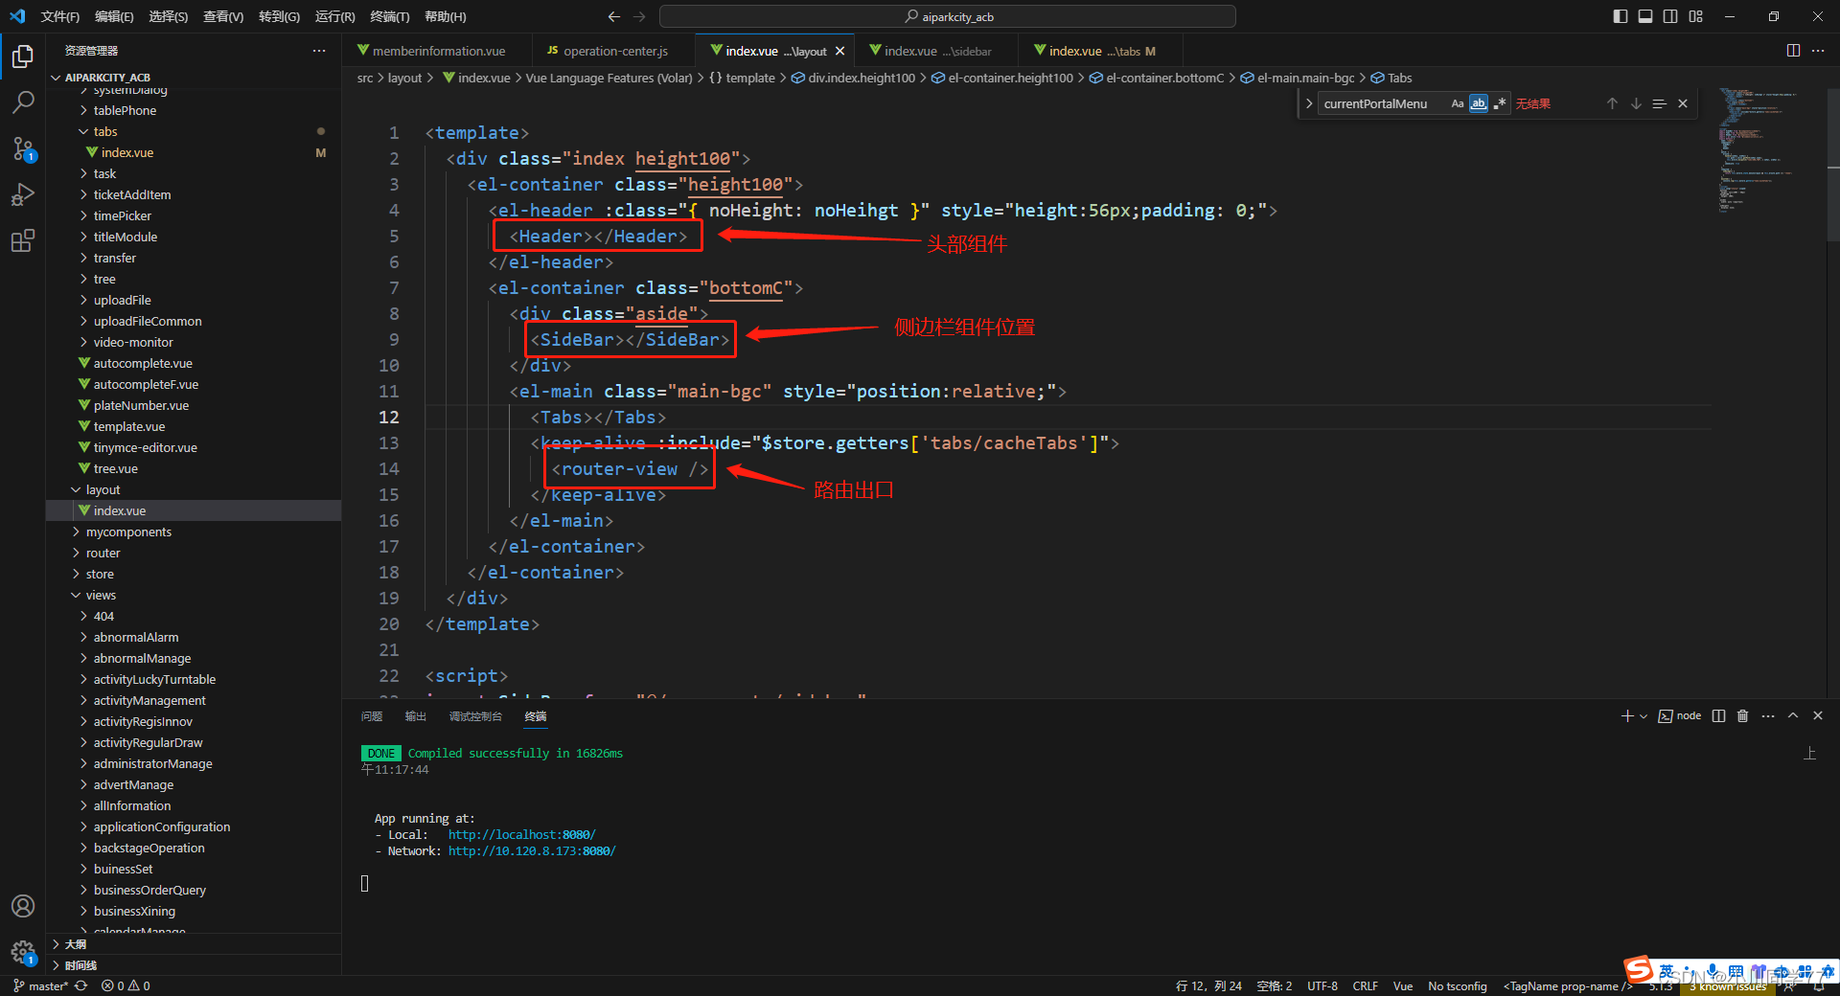The height and width of the screenshot is (996, 1840).
Task: Disable whole word matching in find widget
Action: click(x=1479, y=102)
